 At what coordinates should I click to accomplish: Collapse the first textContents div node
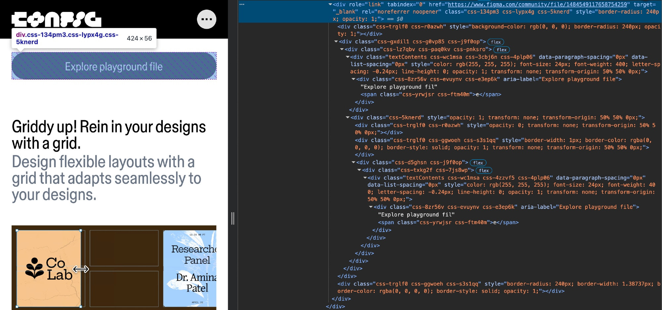tap(348, 57)
